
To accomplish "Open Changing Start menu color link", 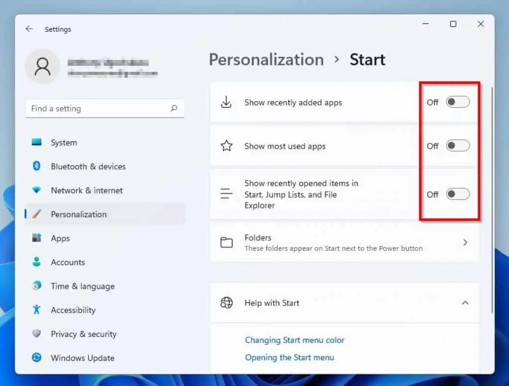I will 294,340.
